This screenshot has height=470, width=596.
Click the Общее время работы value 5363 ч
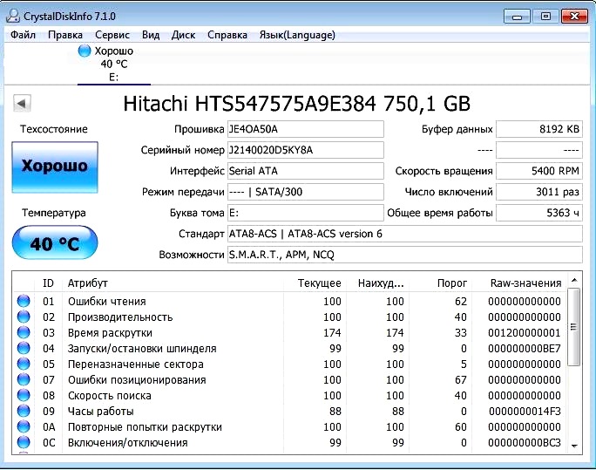click(x=539, y=213)
